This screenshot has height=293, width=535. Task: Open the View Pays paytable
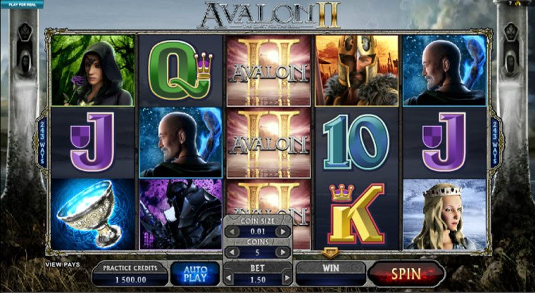63,264
